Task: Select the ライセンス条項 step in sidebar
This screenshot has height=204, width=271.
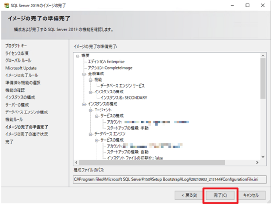Action: [x=17, y=53]
